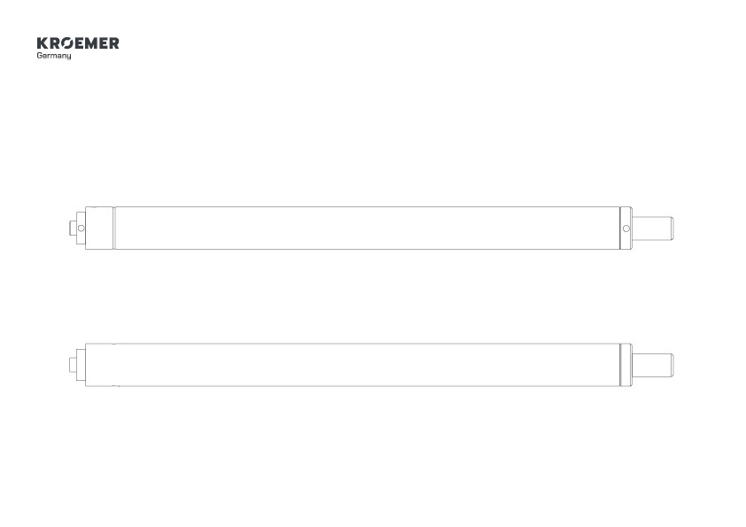This screenshot has width=746, height=527.
Task: Click the long main body of upper tube
Action: point(367,228)
